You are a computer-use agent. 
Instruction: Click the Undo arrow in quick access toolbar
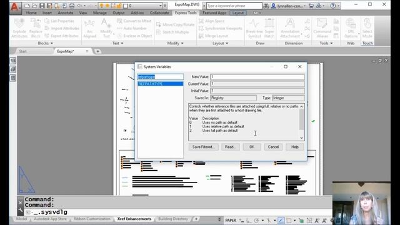tap(79, 6)
